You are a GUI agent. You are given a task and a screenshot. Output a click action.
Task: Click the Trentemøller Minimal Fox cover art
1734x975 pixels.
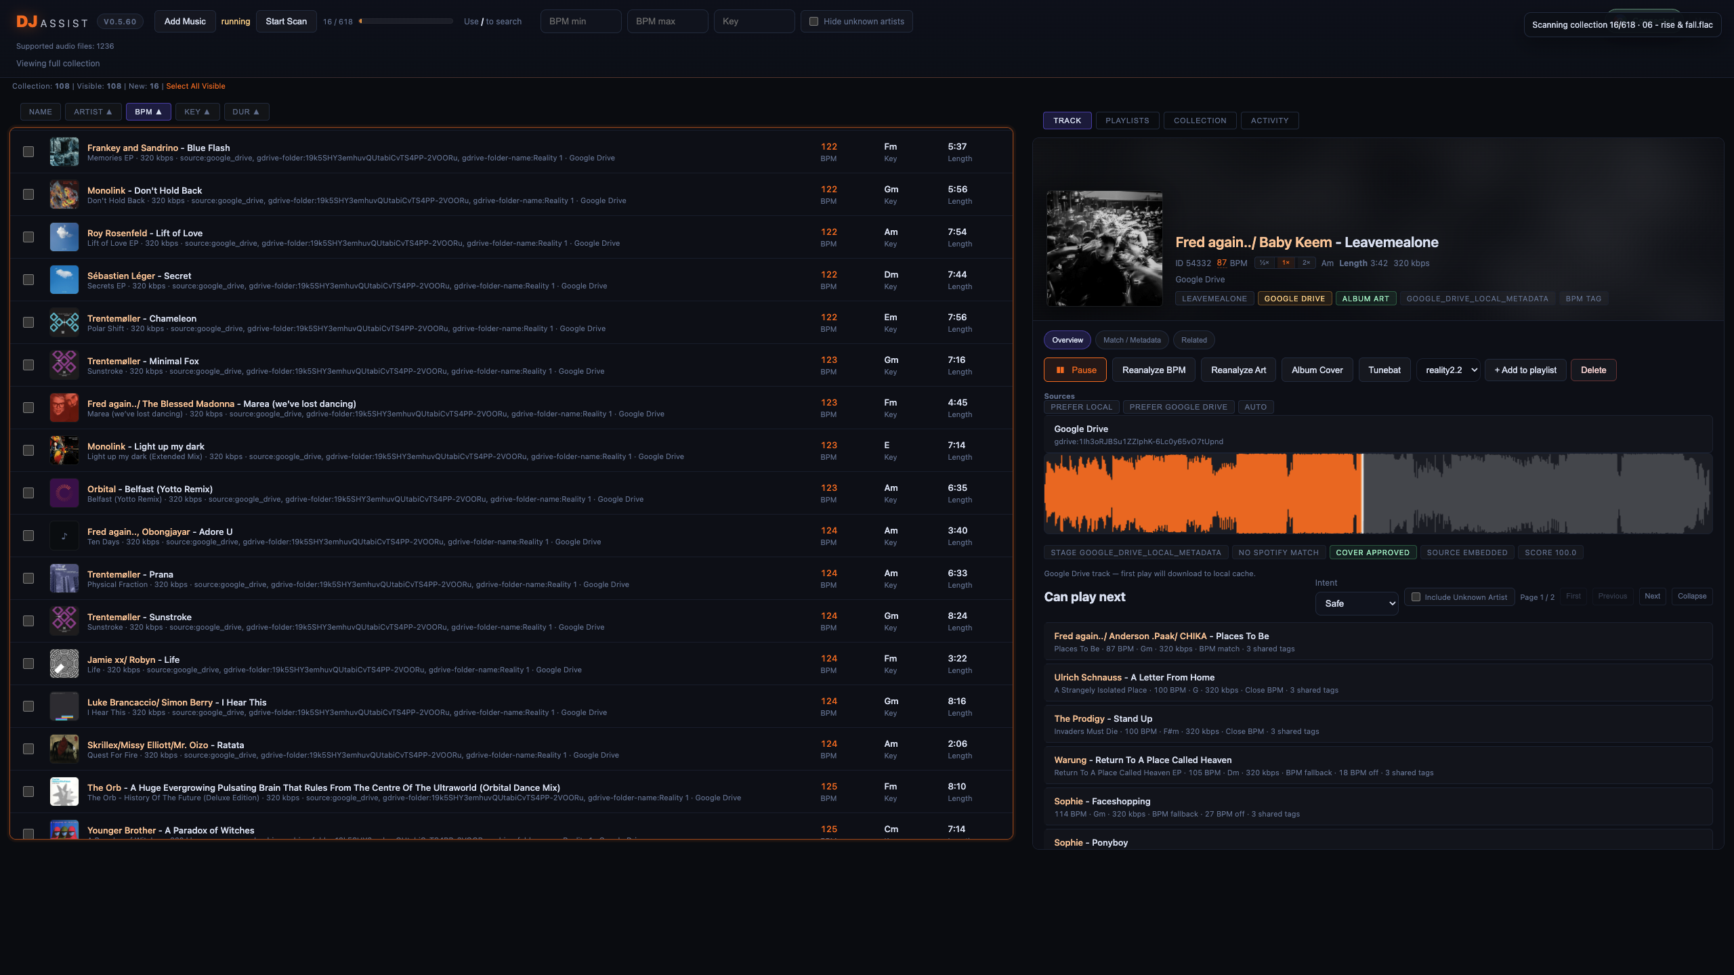(64, 365)
